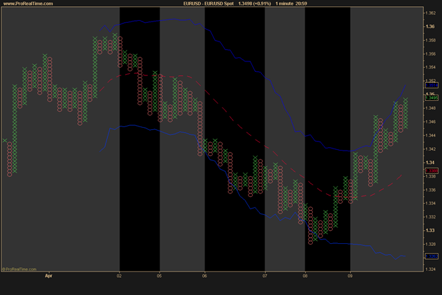
Task: Click the 1.346 price axis label
Action: [430, 122]
